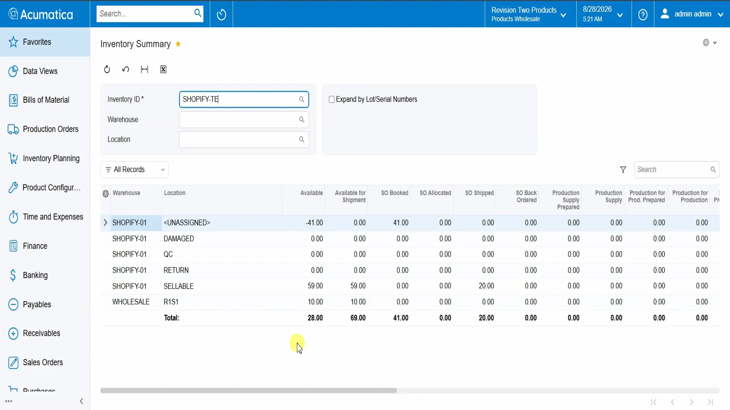Viewport: 730px width, 410px height.
Task: Open admin admin user menu
Action: click(692, 14)
